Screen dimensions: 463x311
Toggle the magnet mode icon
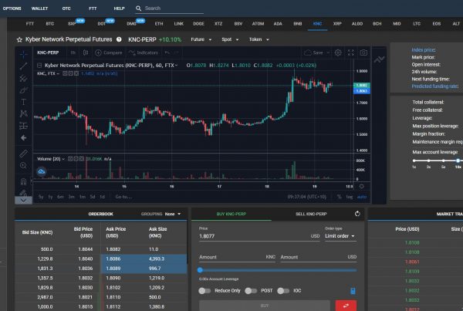point(24,181)
